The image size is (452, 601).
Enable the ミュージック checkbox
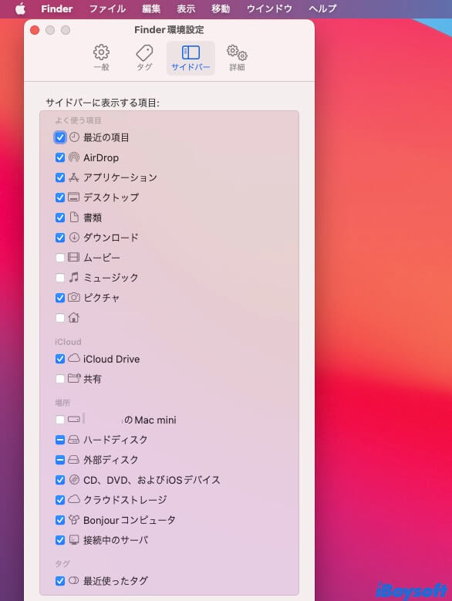pyautogui.click(x=60, y=278)
